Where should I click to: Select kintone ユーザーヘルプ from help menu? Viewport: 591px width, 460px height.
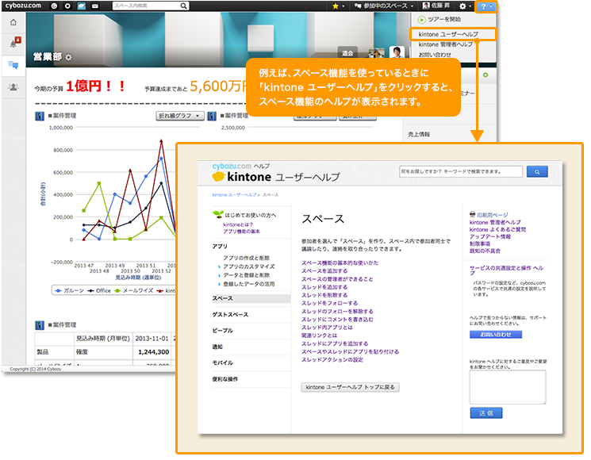point(447,34)
